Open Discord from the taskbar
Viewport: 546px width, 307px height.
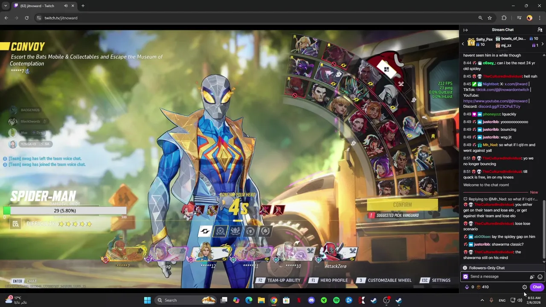coord(311,300)
